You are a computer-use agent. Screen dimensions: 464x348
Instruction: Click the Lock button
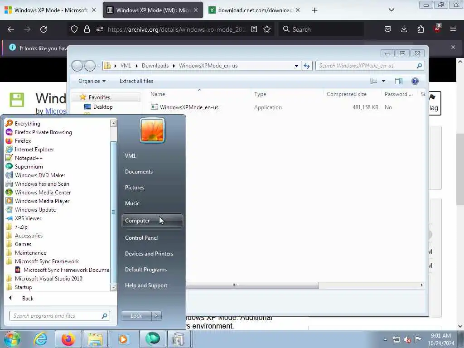(136, 316)
